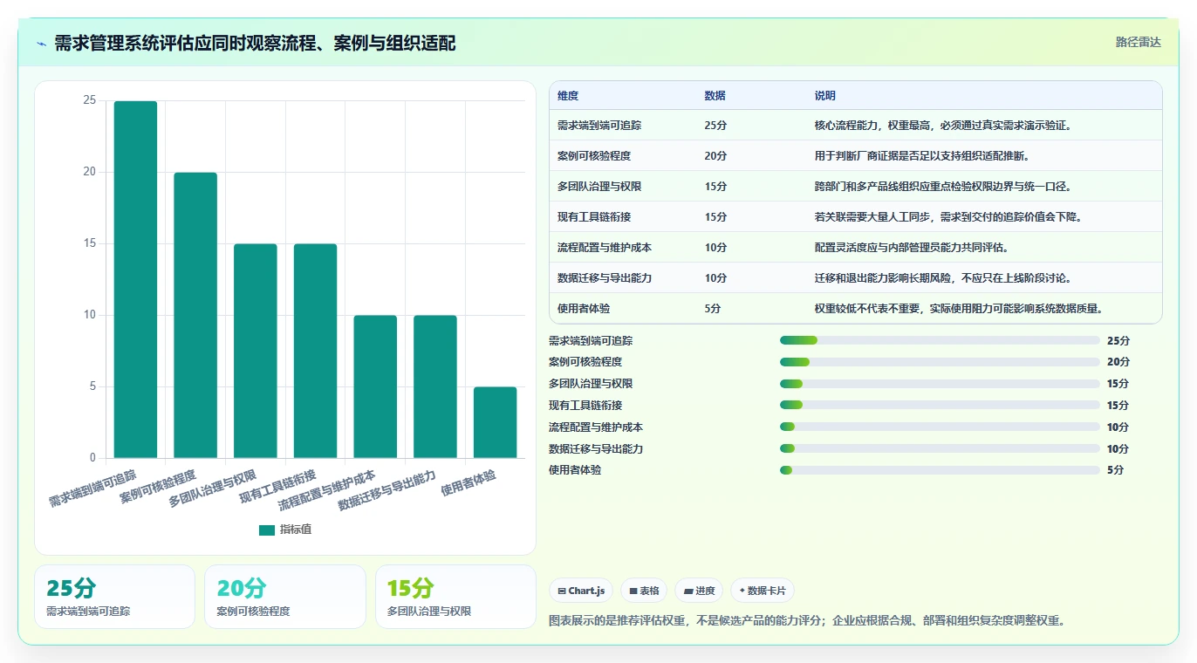Click the 进度 chip

pos(699,591)
